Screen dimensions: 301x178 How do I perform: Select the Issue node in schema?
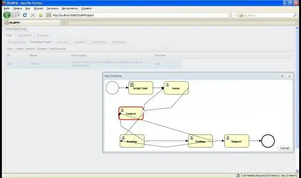point(176,88)
